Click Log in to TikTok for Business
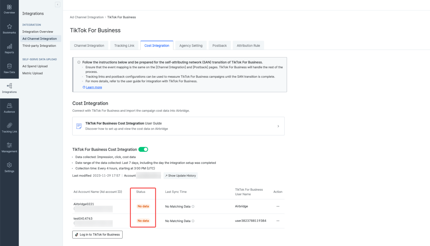430x246 pixels. [97, 235]
